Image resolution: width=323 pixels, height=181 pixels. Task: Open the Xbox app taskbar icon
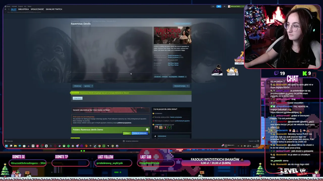point(64,146)
